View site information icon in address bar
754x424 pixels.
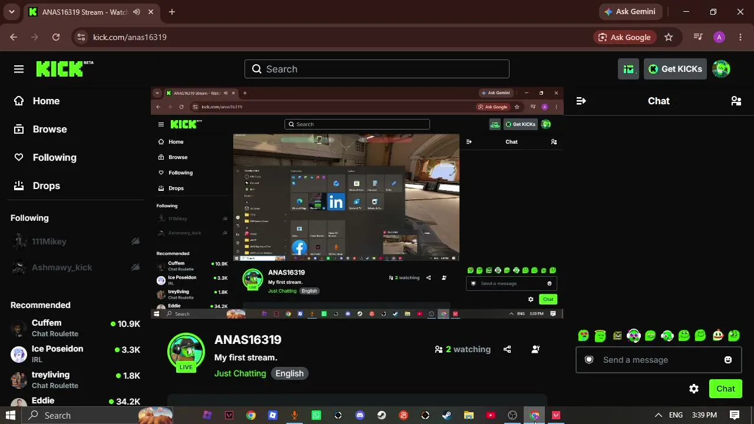coord(81,37)
